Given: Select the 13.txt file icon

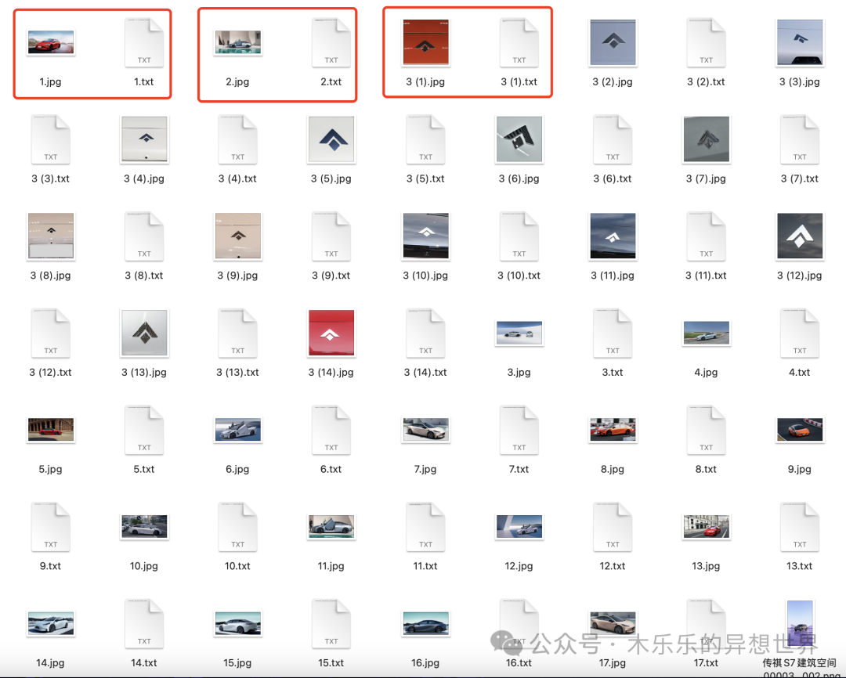Looking at the screenshot, I should (800, 526).
